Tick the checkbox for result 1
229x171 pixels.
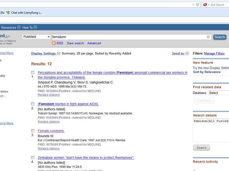coord(33,73)
